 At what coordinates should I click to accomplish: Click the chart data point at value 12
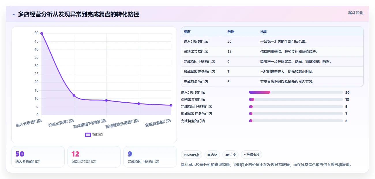(74, 95)
